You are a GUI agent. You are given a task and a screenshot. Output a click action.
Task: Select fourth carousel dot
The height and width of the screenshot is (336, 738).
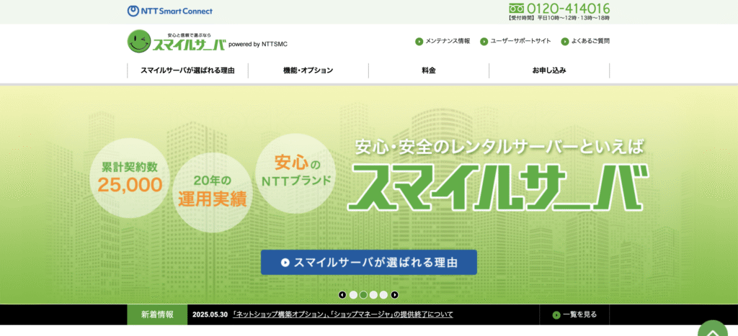tap(383, 295)
